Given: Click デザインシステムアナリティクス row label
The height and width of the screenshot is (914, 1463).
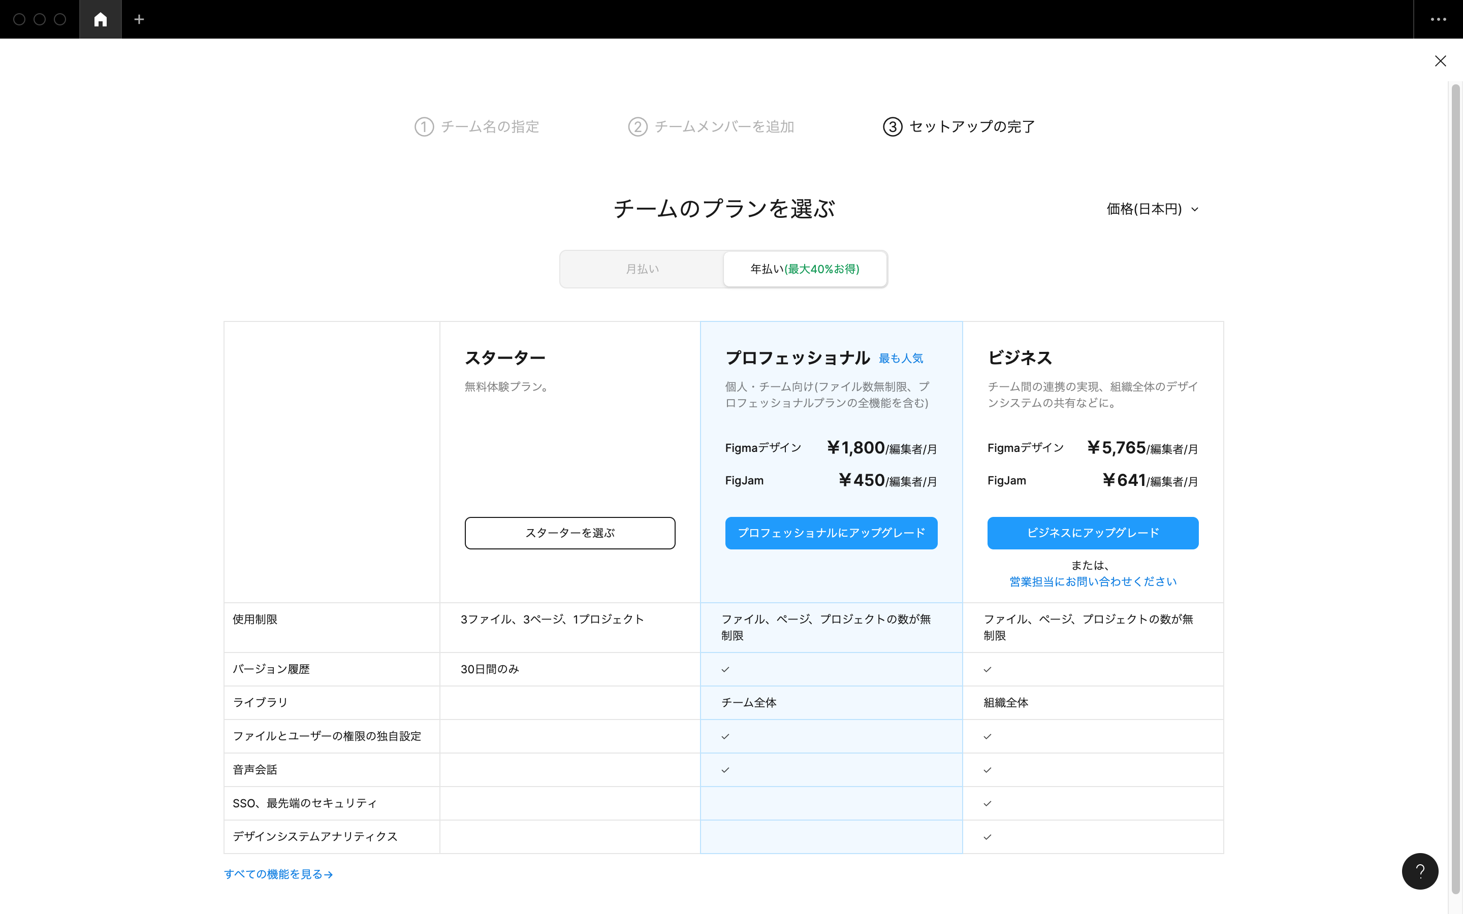Looking at the screenshot, I should (315, 837).
